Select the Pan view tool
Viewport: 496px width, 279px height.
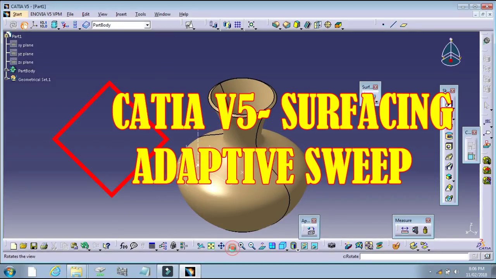(x=221, y=246)
